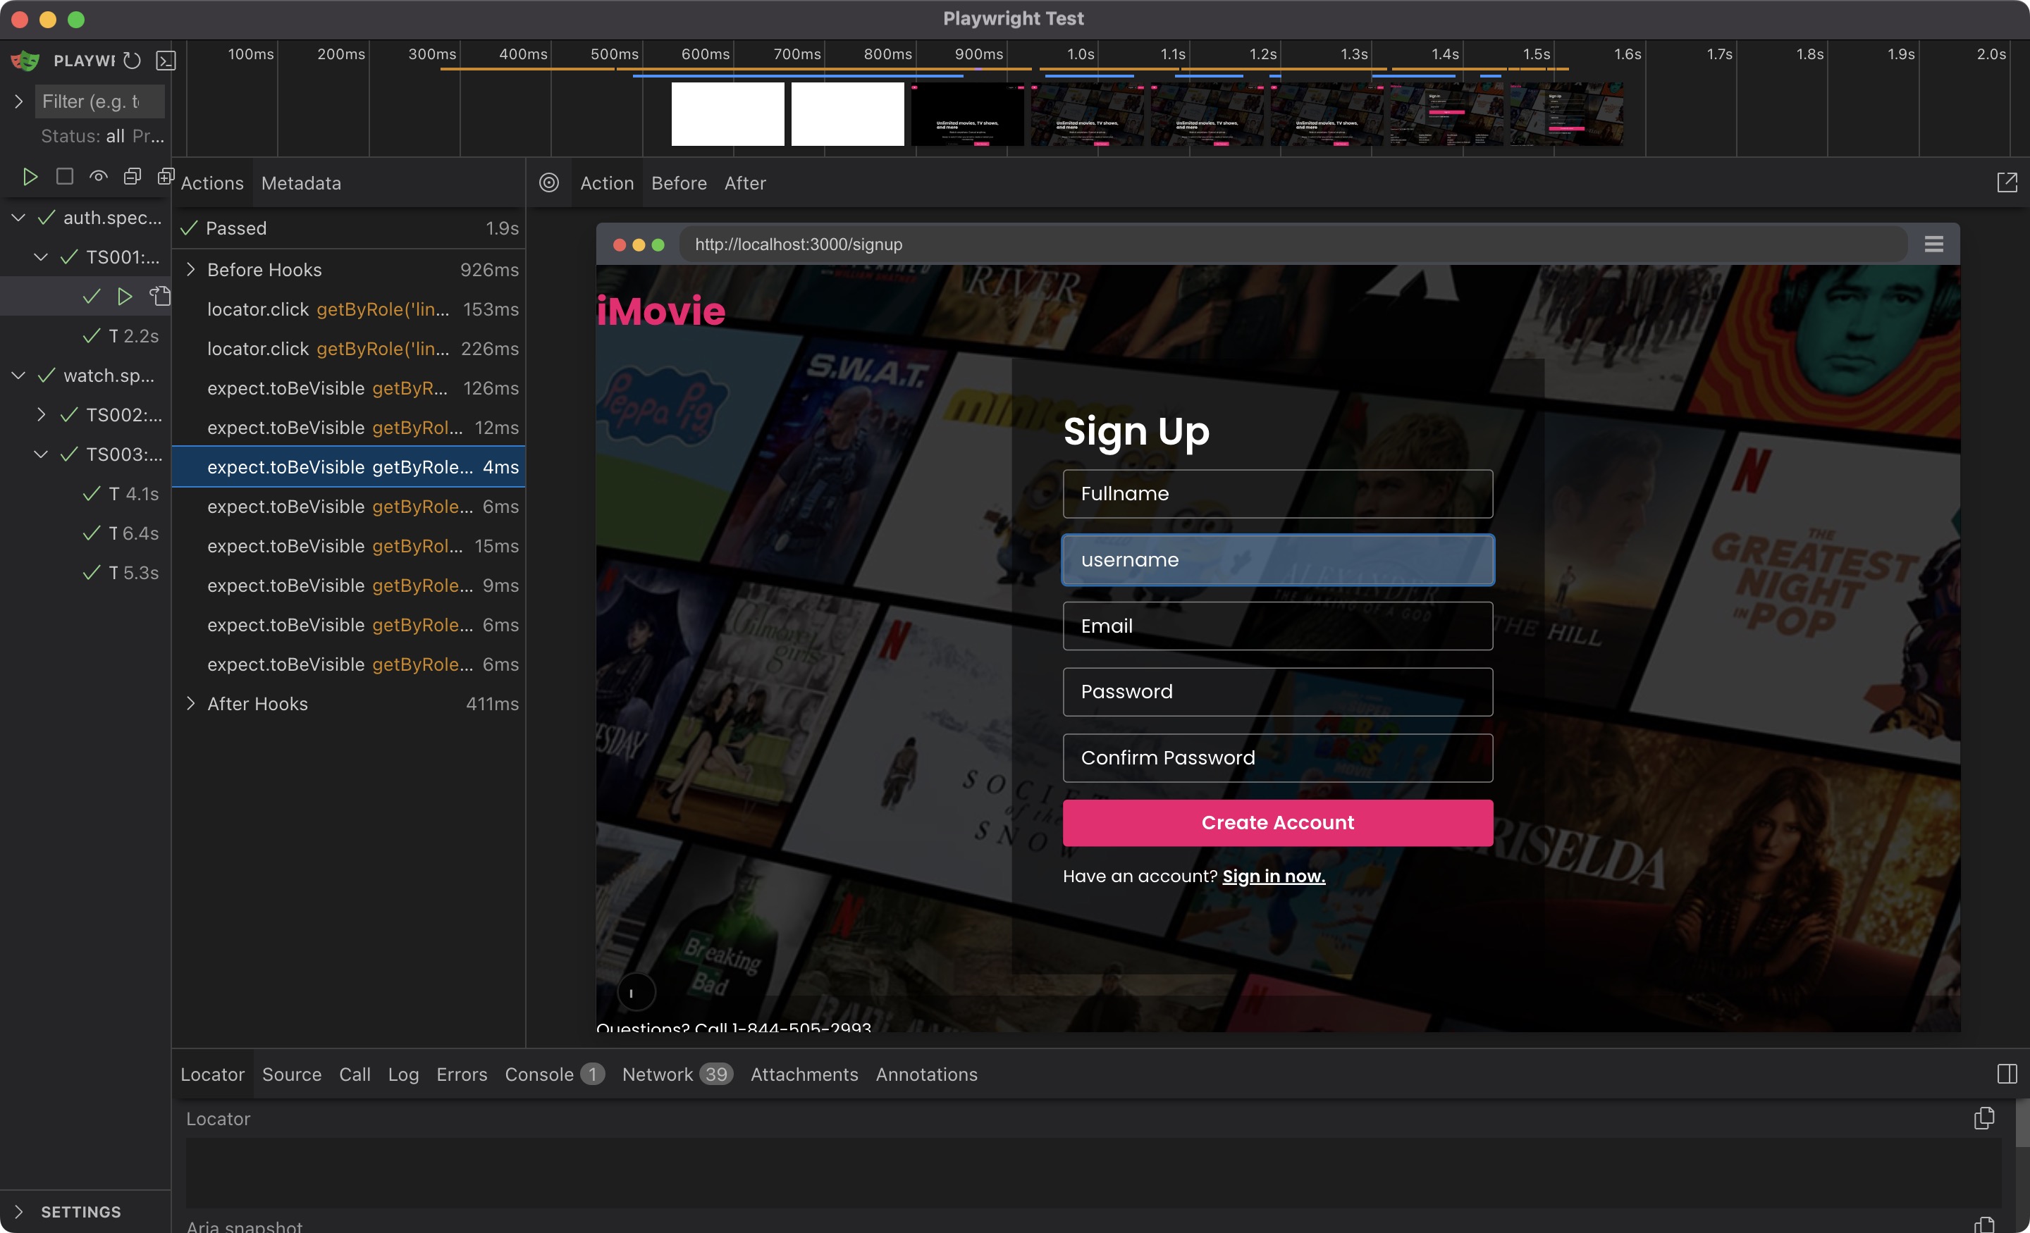Click the reload tests icon

[x=132, y=60]
